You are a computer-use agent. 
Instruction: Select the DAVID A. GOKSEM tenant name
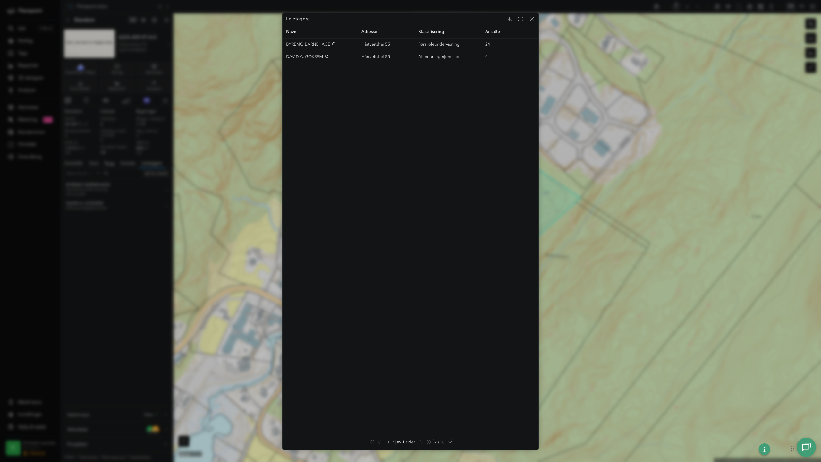305,56
